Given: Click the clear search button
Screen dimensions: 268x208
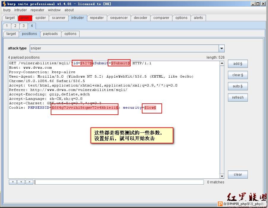Looking at the screenshot, I should tap(238, 175).
